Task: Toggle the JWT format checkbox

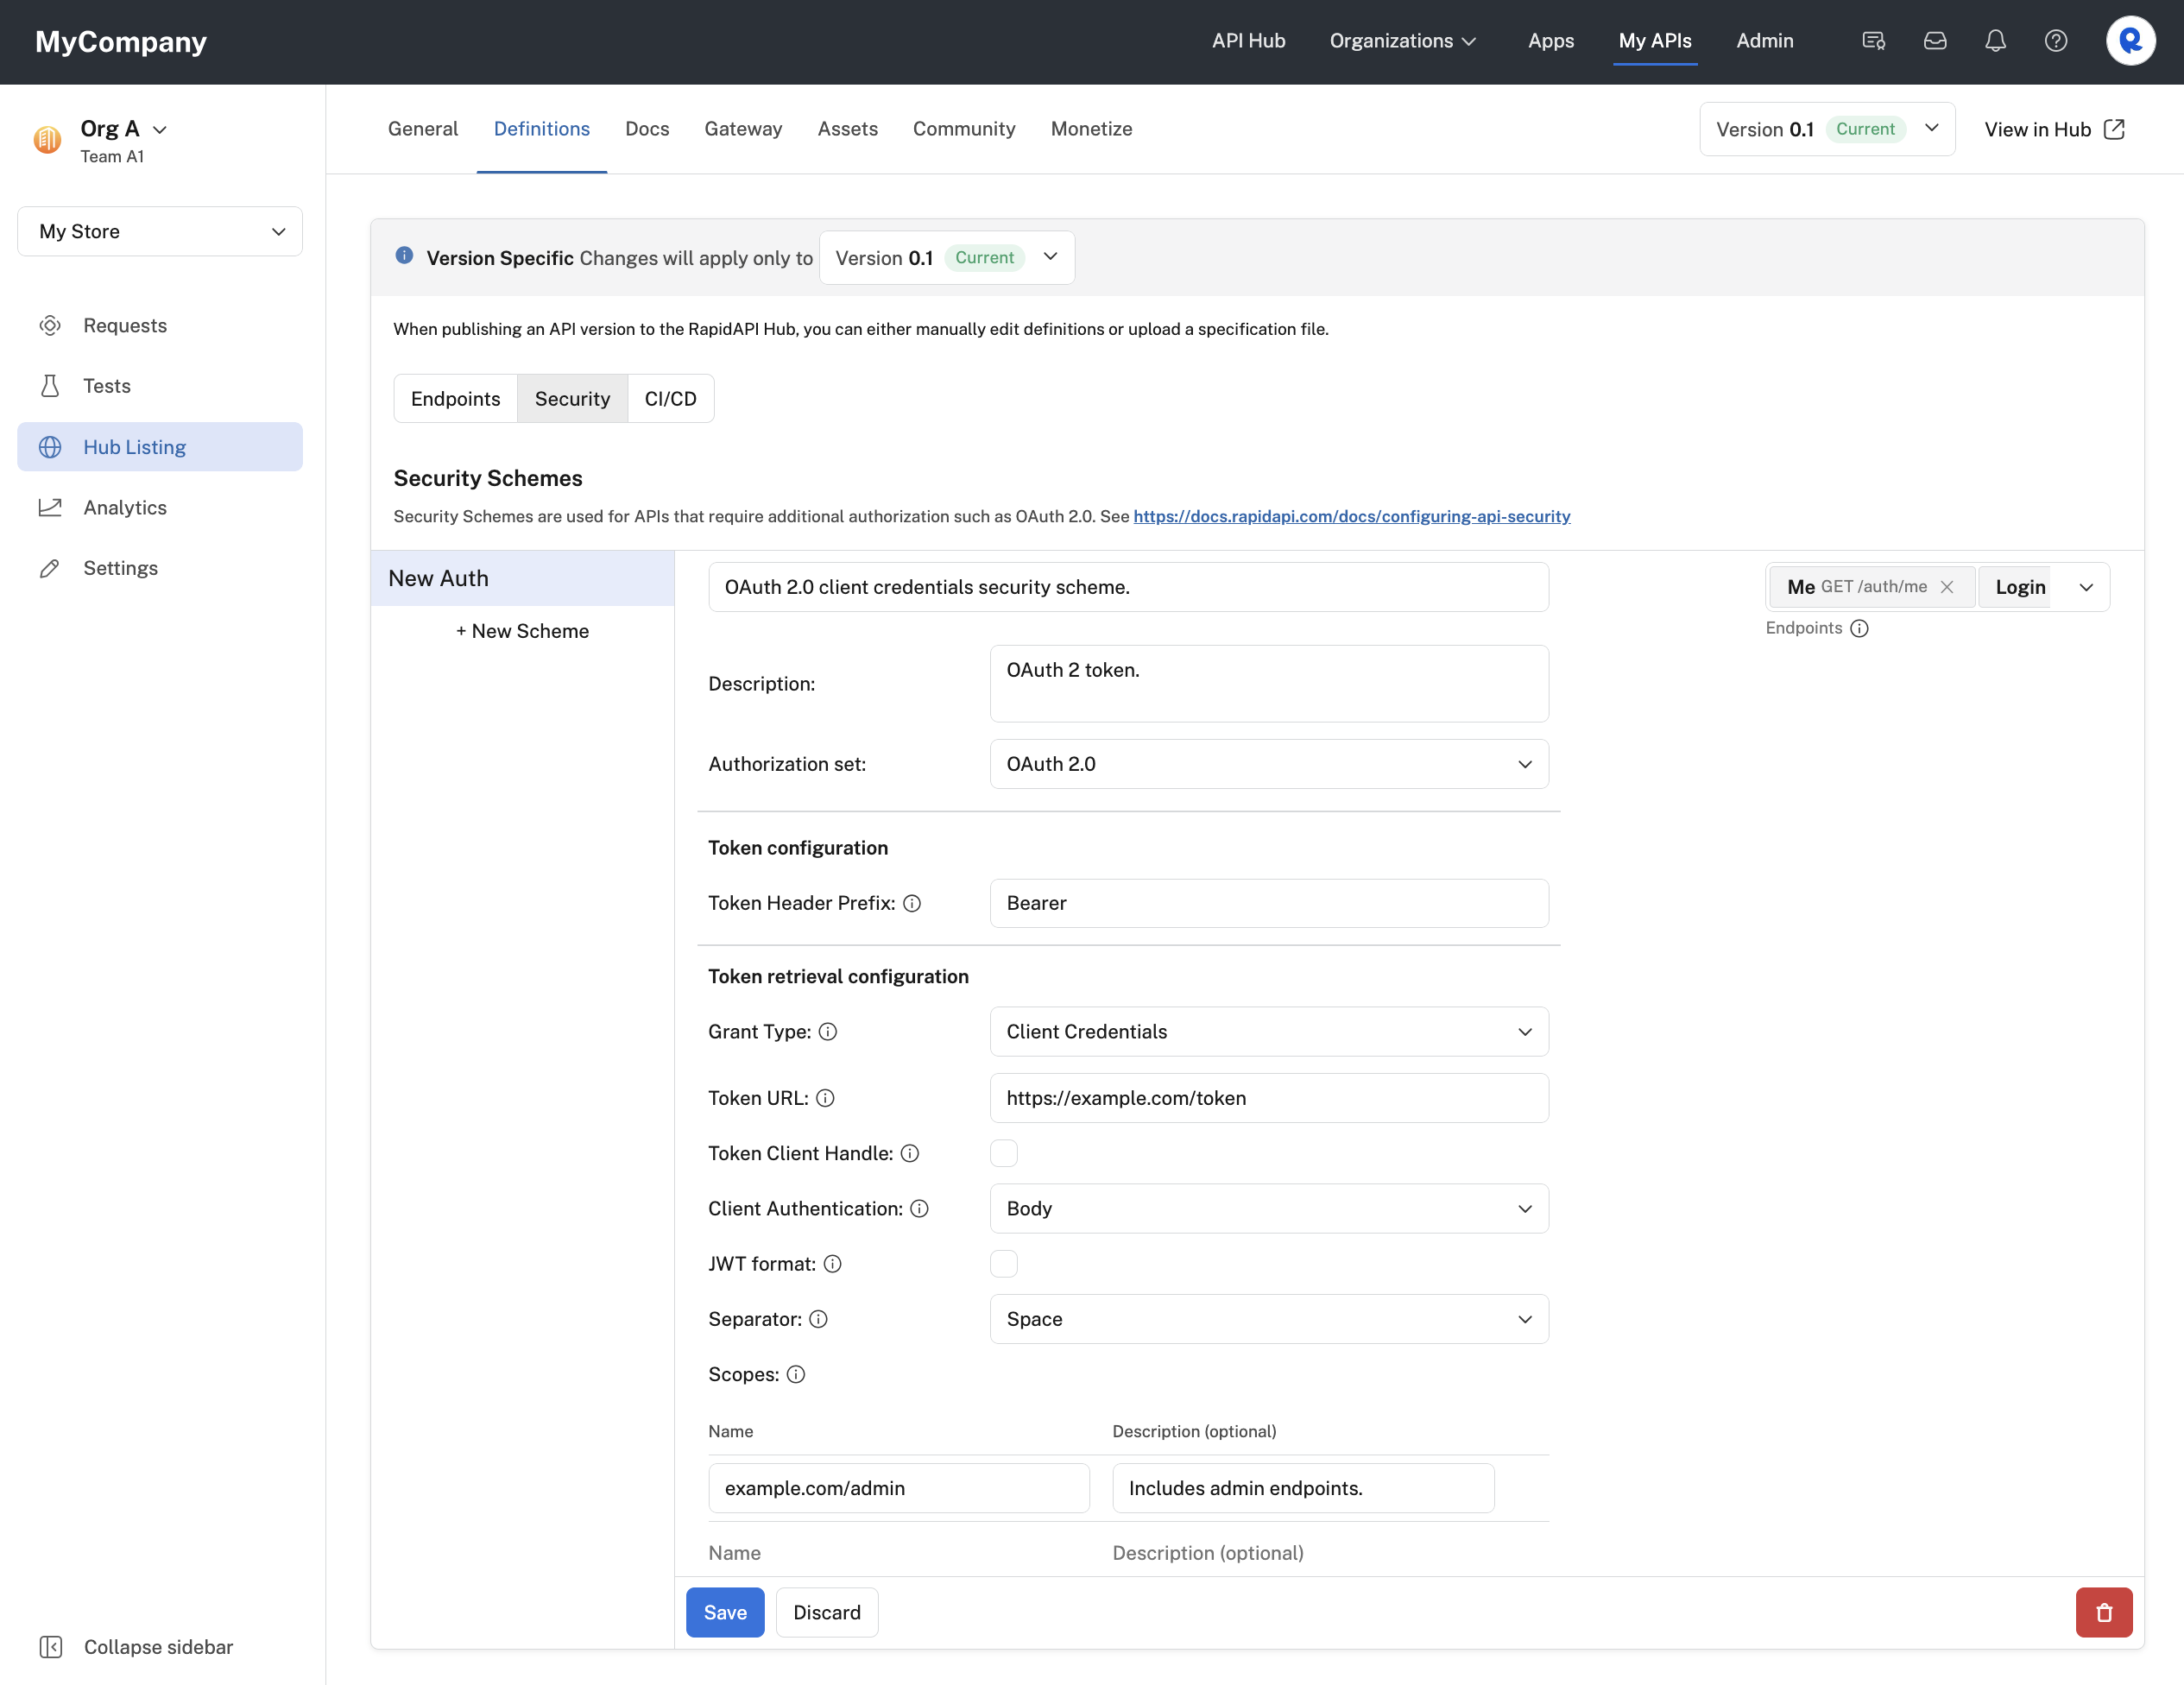Action: (1003, 1264)
